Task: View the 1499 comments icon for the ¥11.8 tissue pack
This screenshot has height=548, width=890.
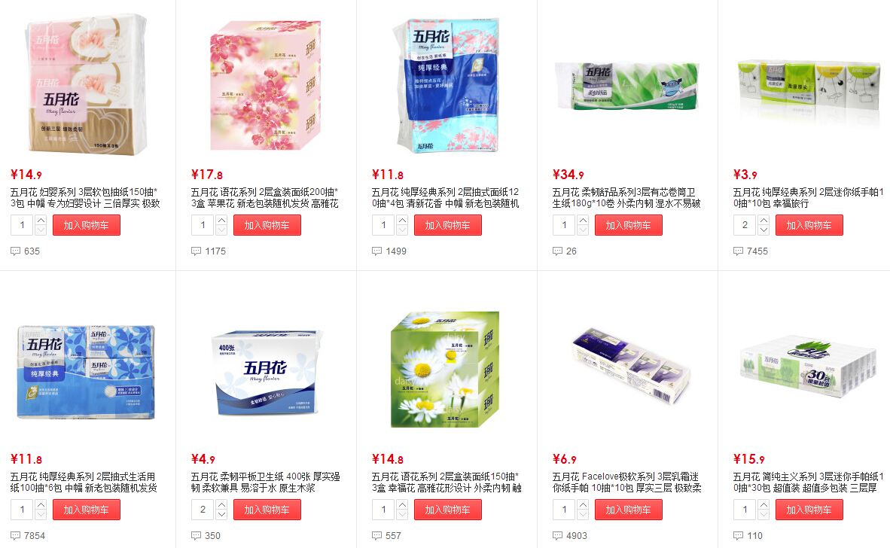Action: click(x=376, y=251)
